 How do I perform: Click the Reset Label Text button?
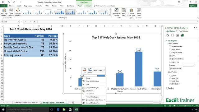(x=175, y=69)
